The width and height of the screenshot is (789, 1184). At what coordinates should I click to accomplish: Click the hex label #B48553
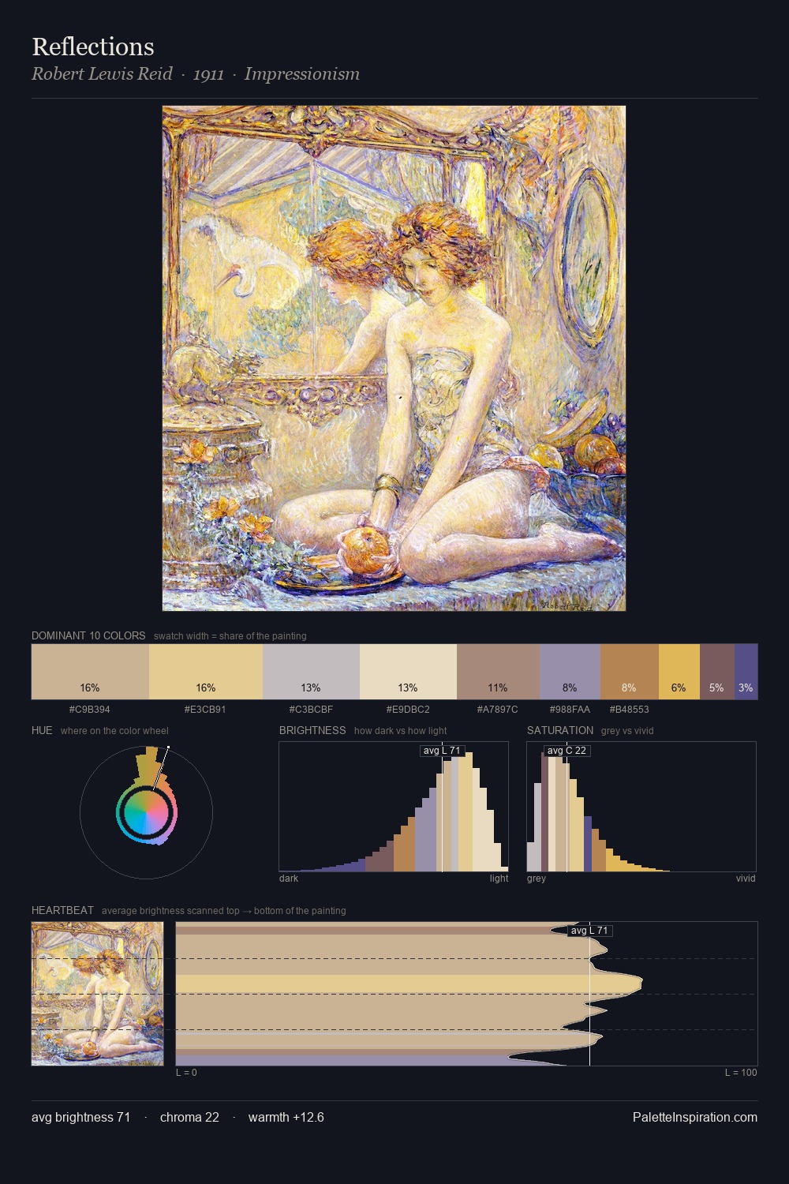[x=629, y=710]
